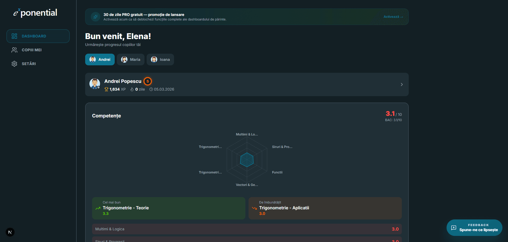
Task: Click the streak flame icon
Action: 132,89
